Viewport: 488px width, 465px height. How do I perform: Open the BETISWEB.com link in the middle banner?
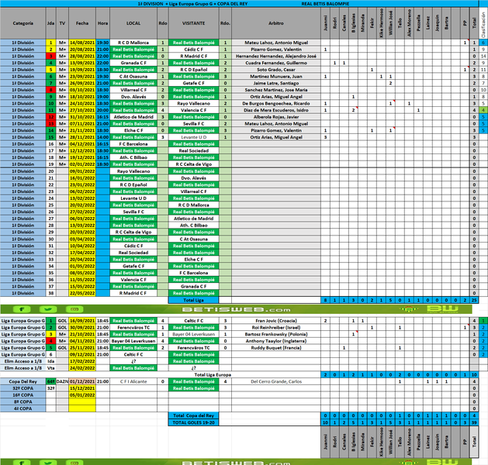click(x=237, y=309)
